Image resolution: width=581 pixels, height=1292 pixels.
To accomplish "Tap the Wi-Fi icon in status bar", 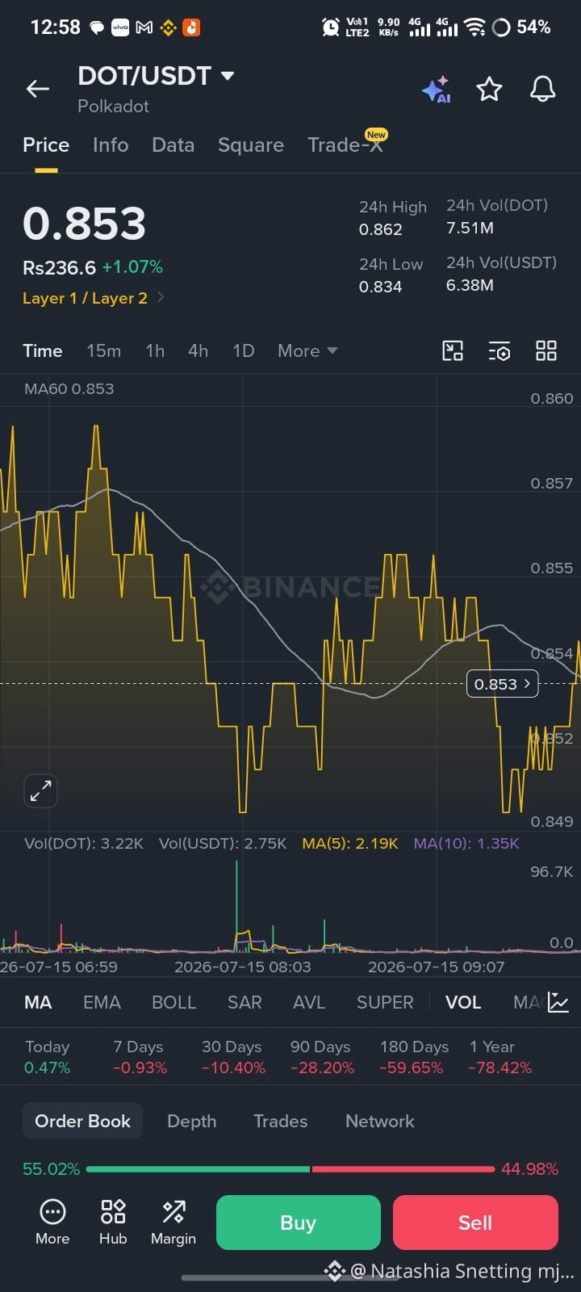I will click(475, 27).
